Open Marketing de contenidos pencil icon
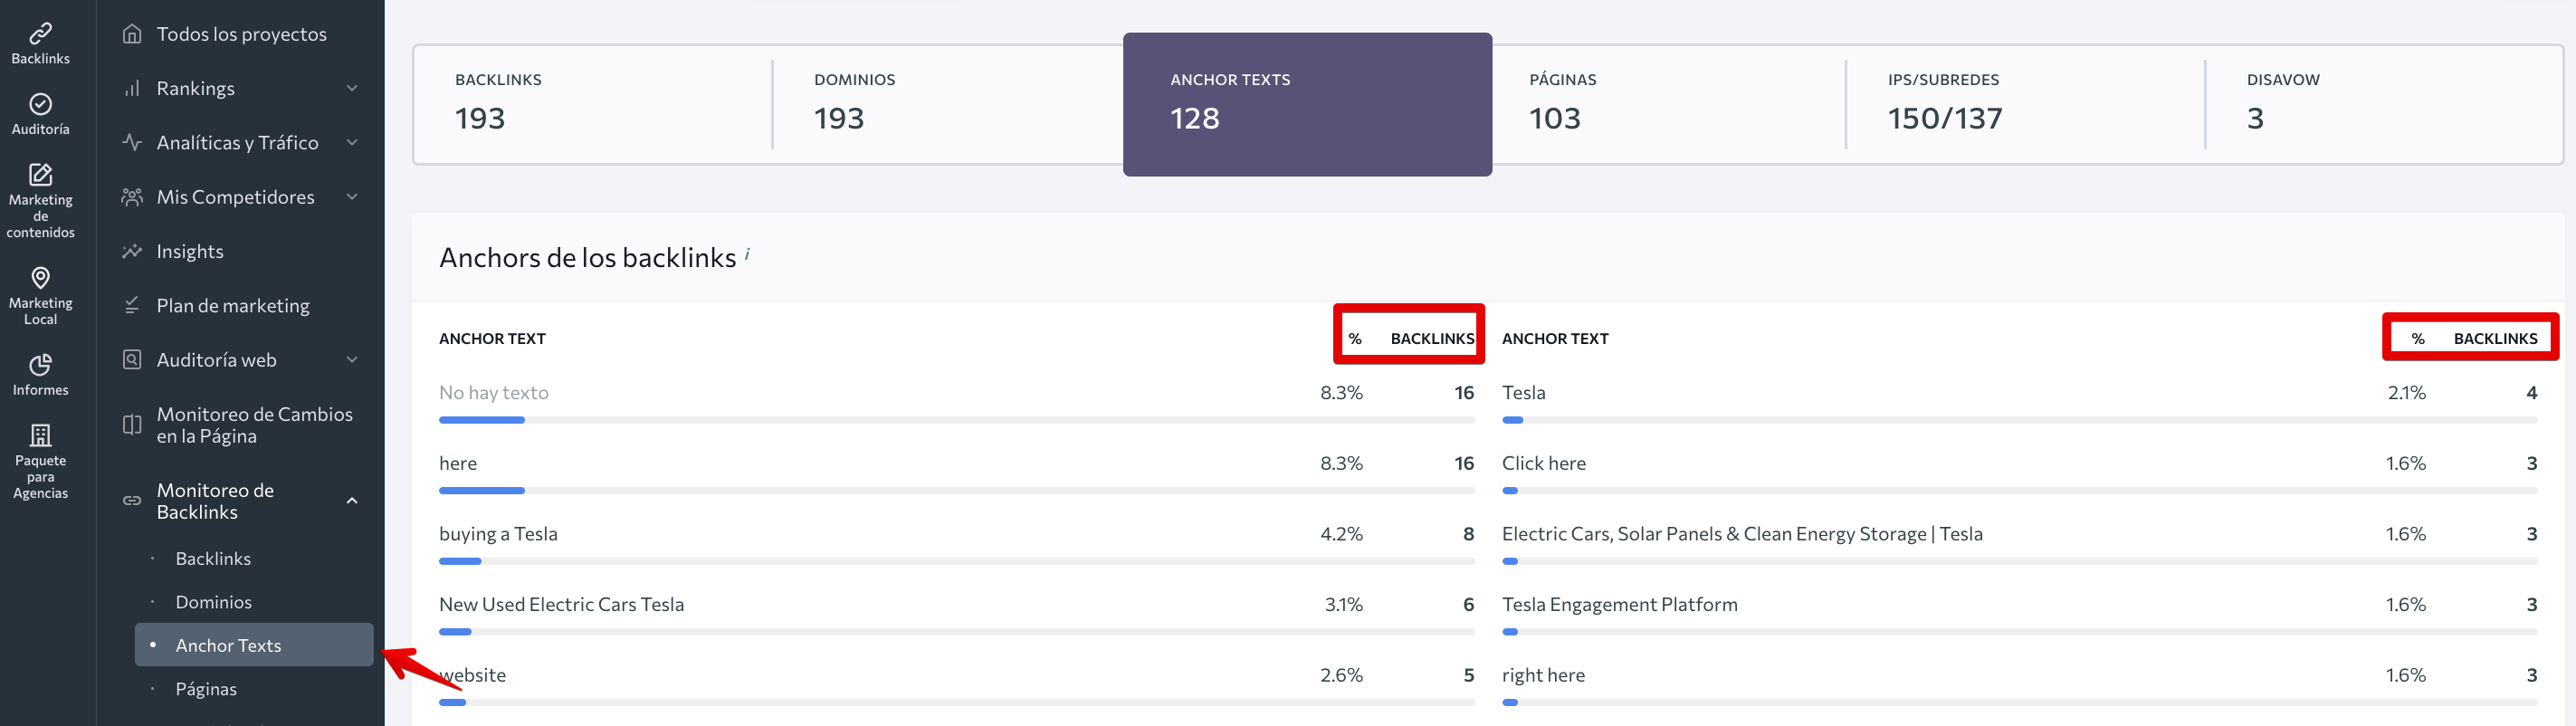This screenshot has width=2576, height=726. (x=41, y=174)
